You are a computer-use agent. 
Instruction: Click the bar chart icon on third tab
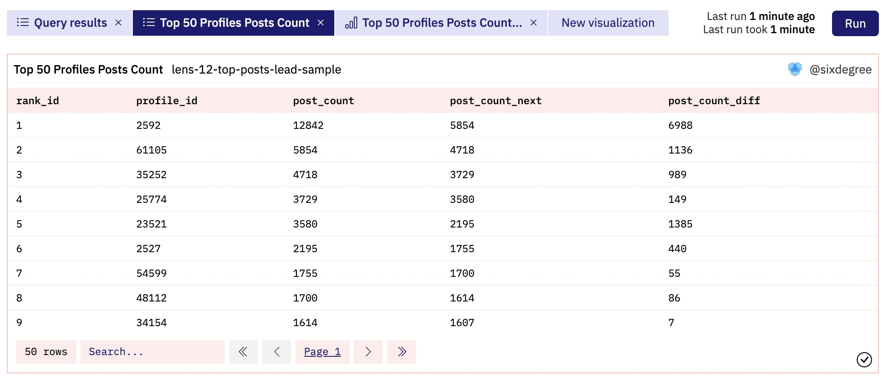(x=351, y=23)
